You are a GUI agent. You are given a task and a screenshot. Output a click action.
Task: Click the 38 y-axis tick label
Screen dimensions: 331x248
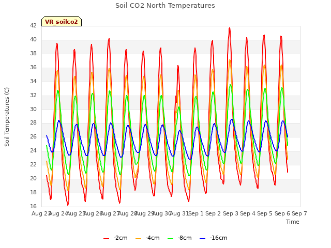tap(33, 53)
